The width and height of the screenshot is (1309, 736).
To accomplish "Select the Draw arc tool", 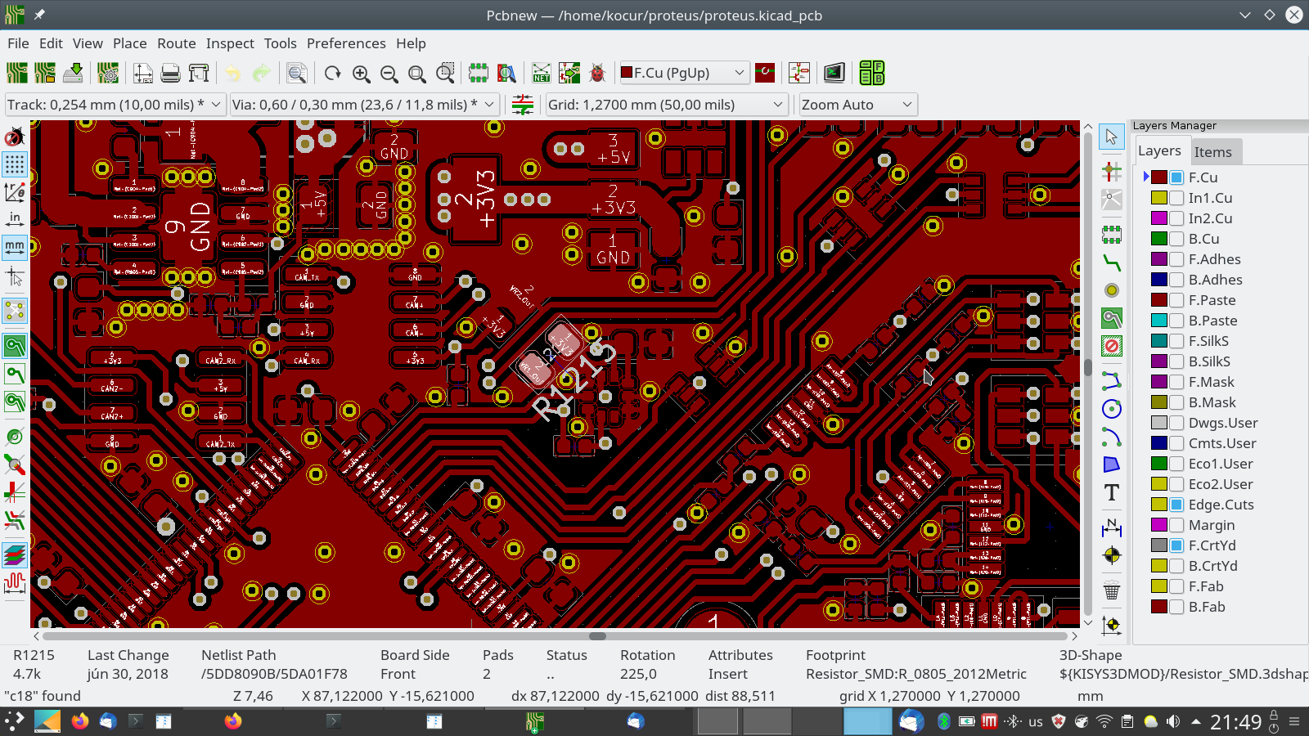I will tap(1111, 437).
